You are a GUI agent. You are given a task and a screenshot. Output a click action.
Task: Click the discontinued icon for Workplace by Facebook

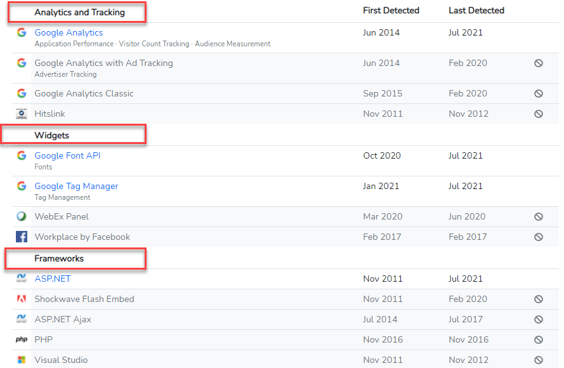pos(539,237)
